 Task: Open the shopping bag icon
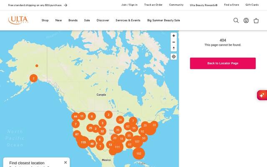(x=256, y=20)
